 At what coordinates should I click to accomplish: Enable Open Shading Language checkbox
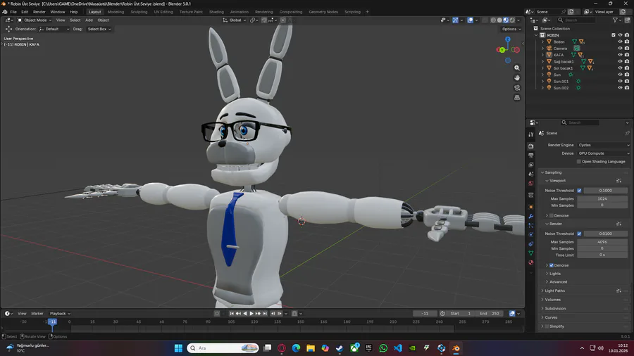pyautogui.click(x=578, y=161)
